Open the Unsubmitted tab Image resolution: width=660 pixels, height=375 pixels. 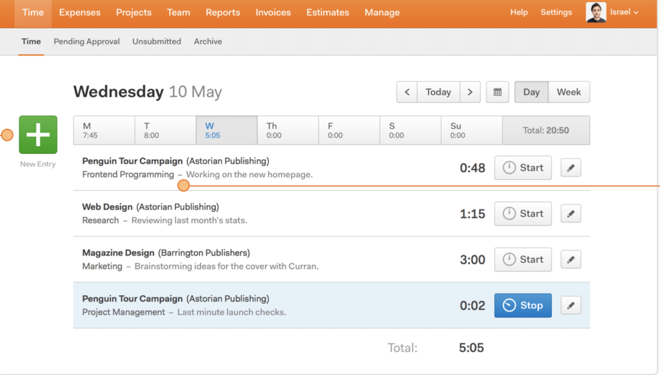(157, 41)
